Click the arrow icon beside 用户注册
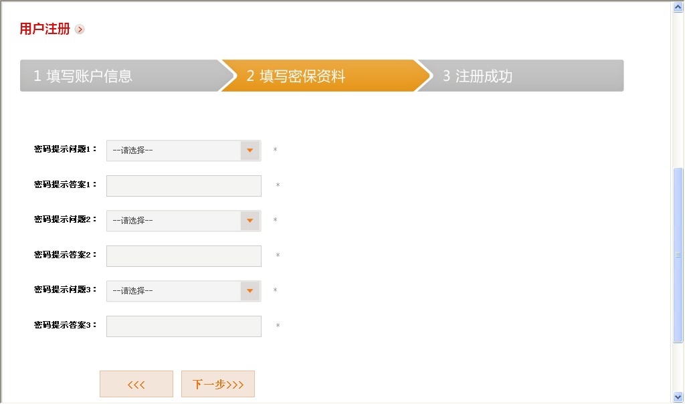 click(x=80, y=29)
